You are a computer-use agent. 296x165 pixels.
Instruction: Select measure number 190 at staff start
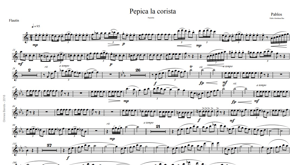click(x=14, y=163)
